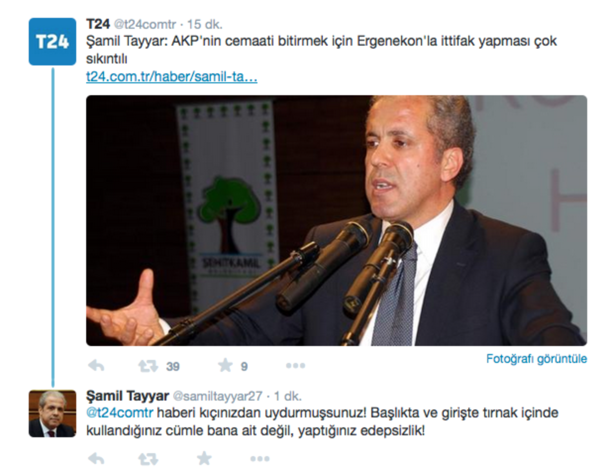Open the T24 account name
This screenshot has width=610, height=467.
tap(98, 24)
